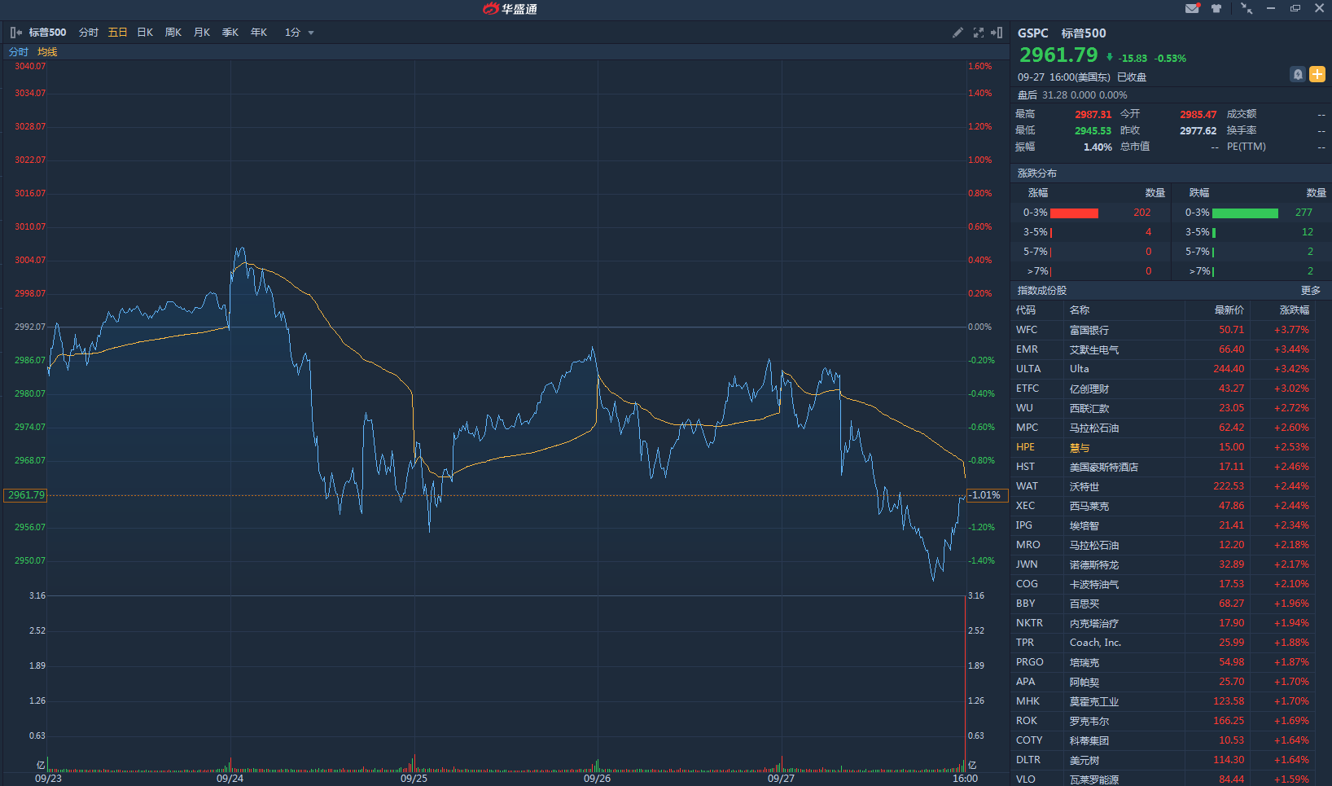Sort constituents by the 最新价 column header
Image resolution: width=1332 pixels, height=786 pixels.
pos(1229,310)
